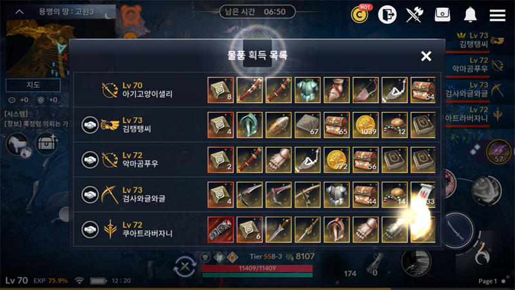This screenshot has height=290, width=515.
Task: Open the 지도 map button
Action: pos(33,85)
